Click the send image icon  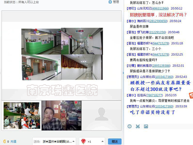pos(146,126)
